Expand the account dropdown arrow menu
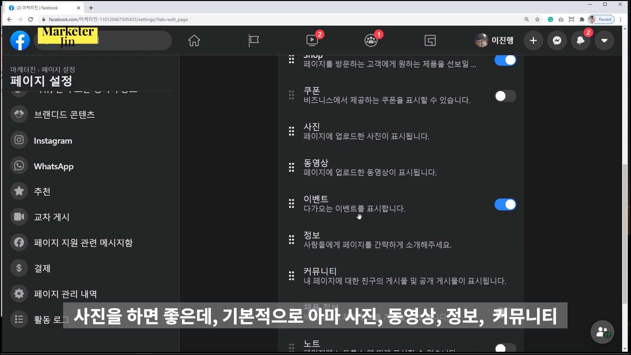The image size is (631, 355). (604, 40)
